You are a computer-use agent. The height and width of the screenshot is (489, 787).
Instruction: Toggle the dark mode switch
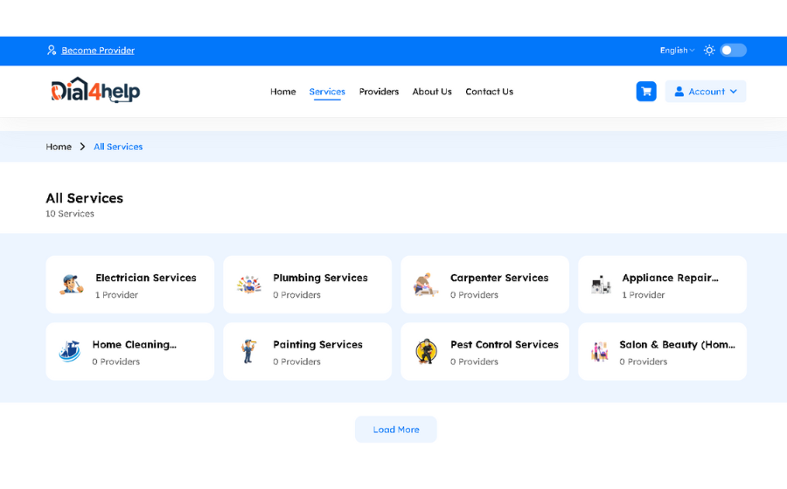tap(733, 51)
